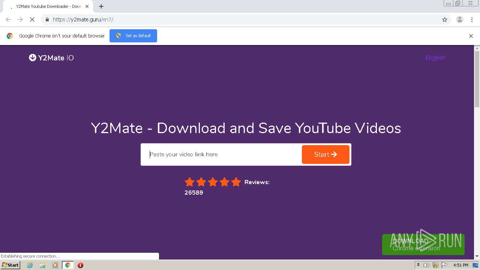The height and width of the screenshot is (270, 480).
Task: Stop loading the page
Action: pyautogui.click(x=32, y=19)
